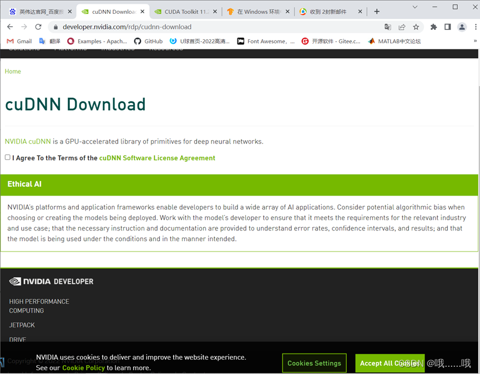Open the Gmail bookmark
The image size is (480, 374).
(19, 41)
